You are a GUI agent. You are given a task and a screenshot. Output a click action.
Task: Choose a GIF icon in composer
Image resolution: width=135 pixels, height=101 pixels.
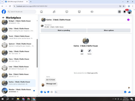coord(52,92)
